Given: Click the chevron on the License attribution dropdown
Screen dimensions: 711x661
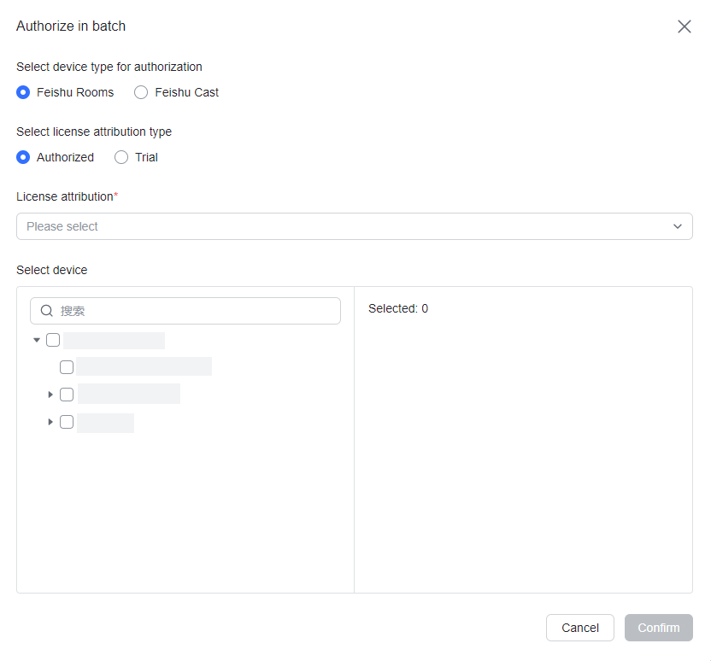Looking at the screenshot, I should 678,226.
